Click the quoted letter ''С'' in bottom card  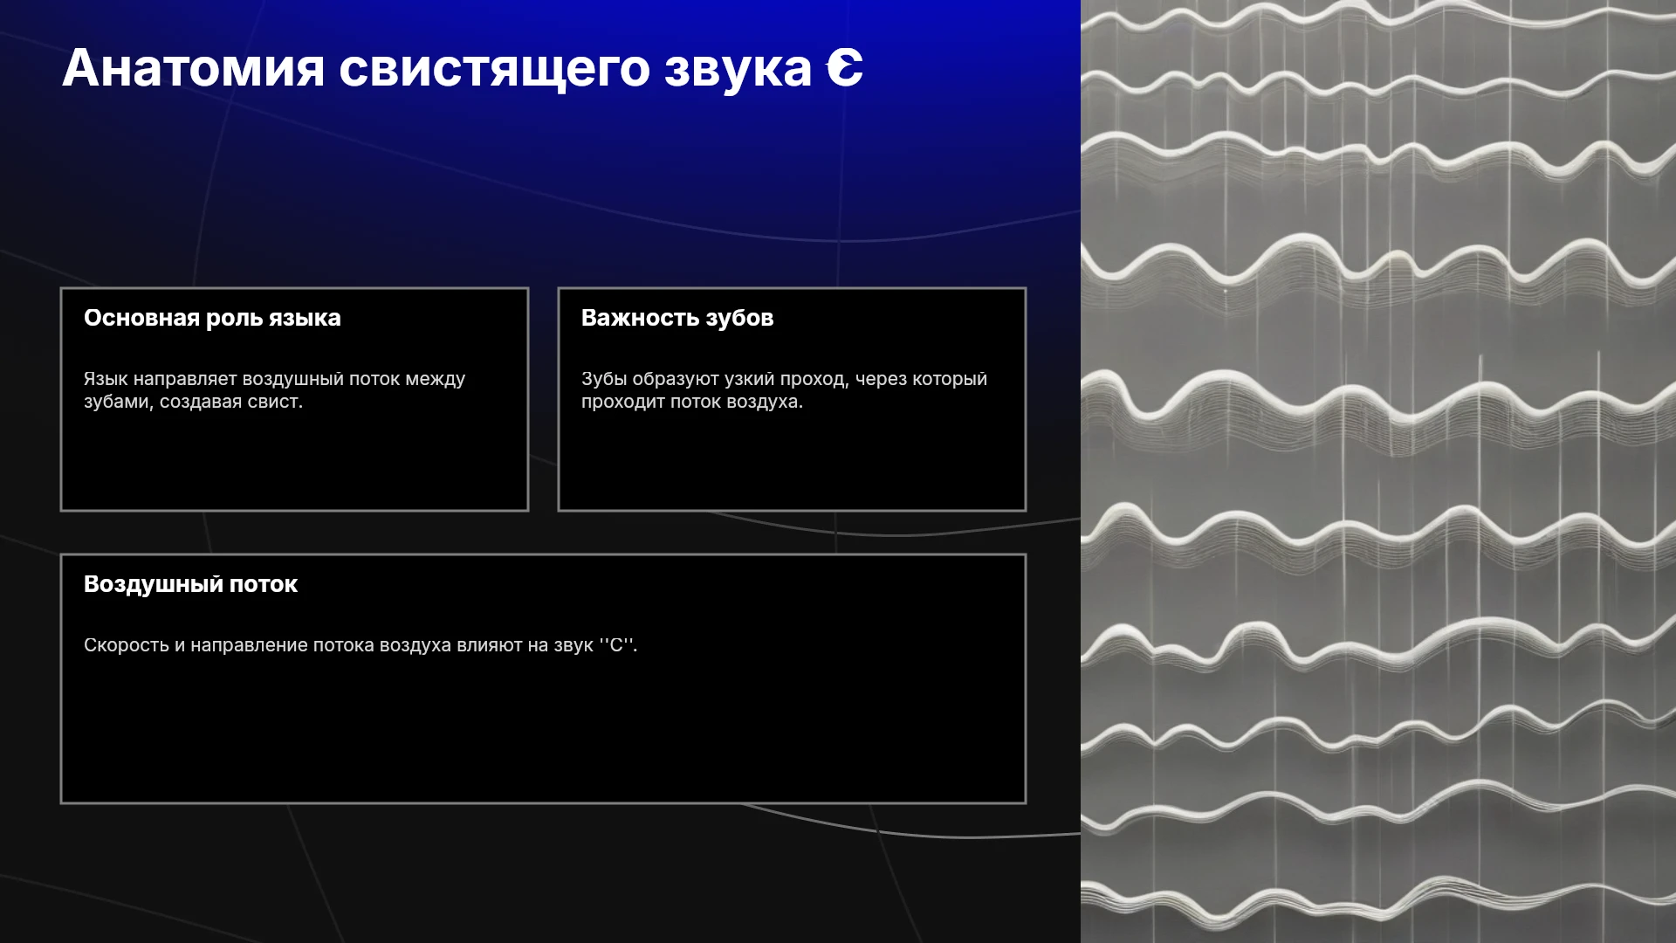(616, 645)
